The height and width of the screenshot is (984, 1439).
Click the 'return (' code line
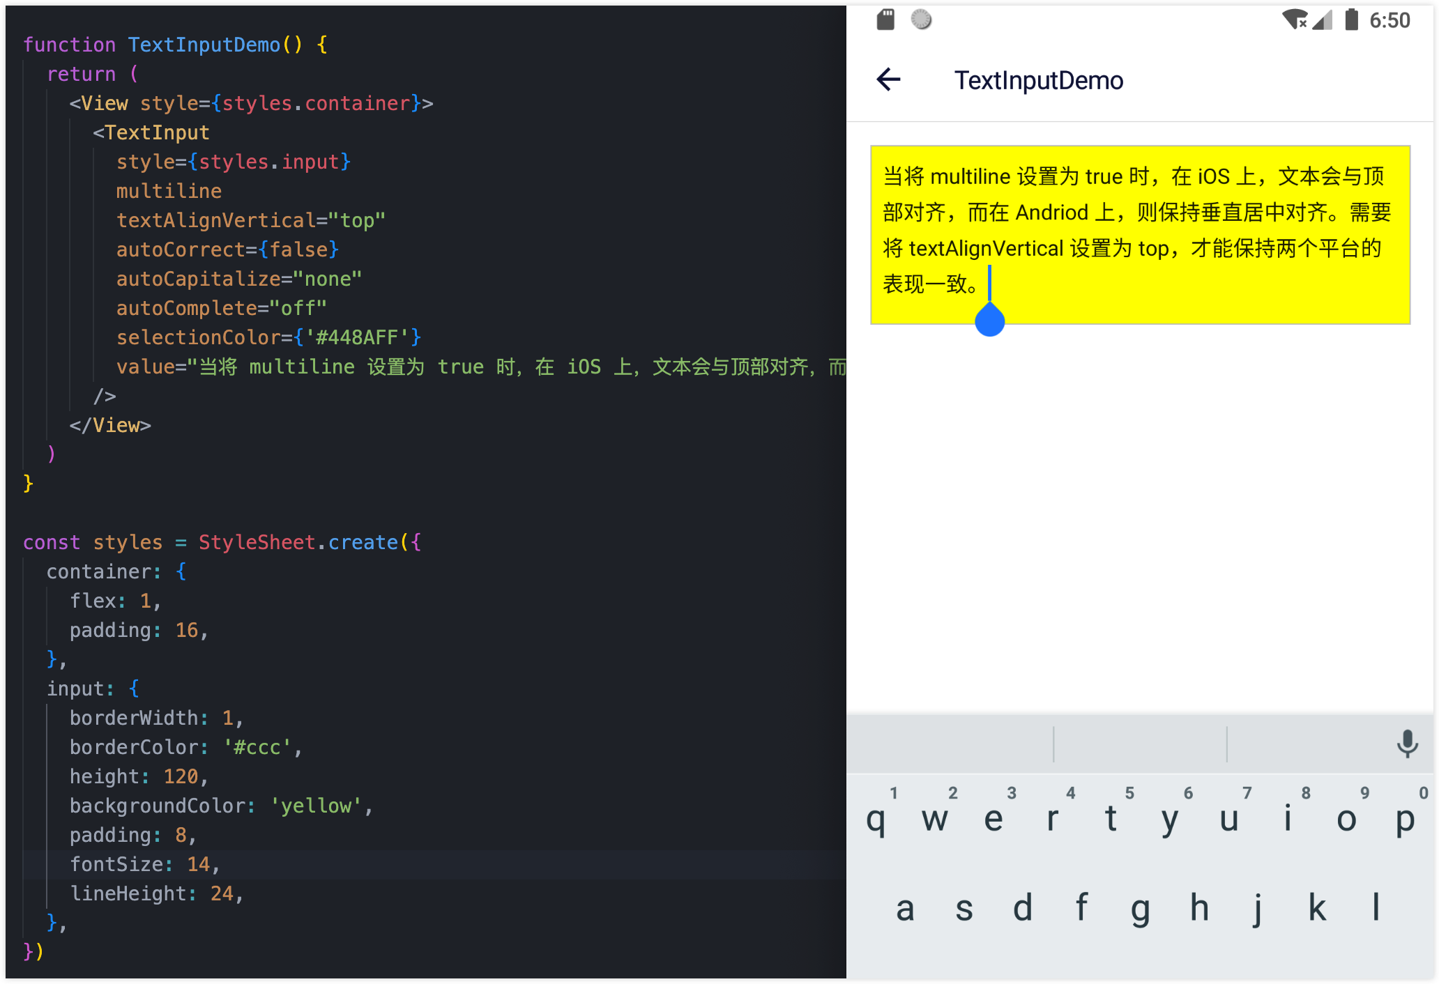(93, 74)
